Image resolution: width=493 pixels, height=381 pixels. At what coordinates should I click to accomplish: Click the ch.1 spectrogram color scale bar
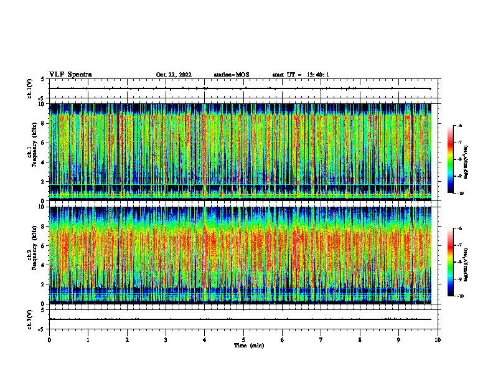pos(450,159)
